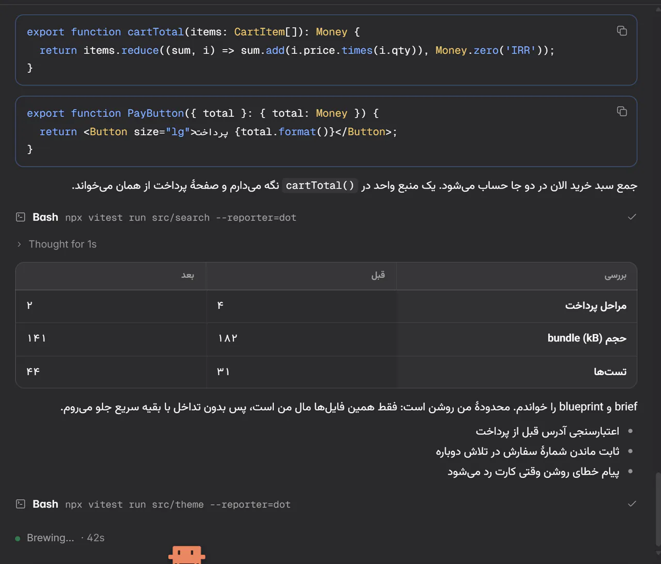
Task: Select the table header "بعد"
Action: click(x=187, y=275)
